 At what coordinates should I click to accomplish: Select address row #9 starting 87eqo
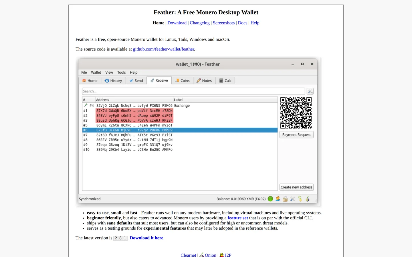tap(180, 145)
